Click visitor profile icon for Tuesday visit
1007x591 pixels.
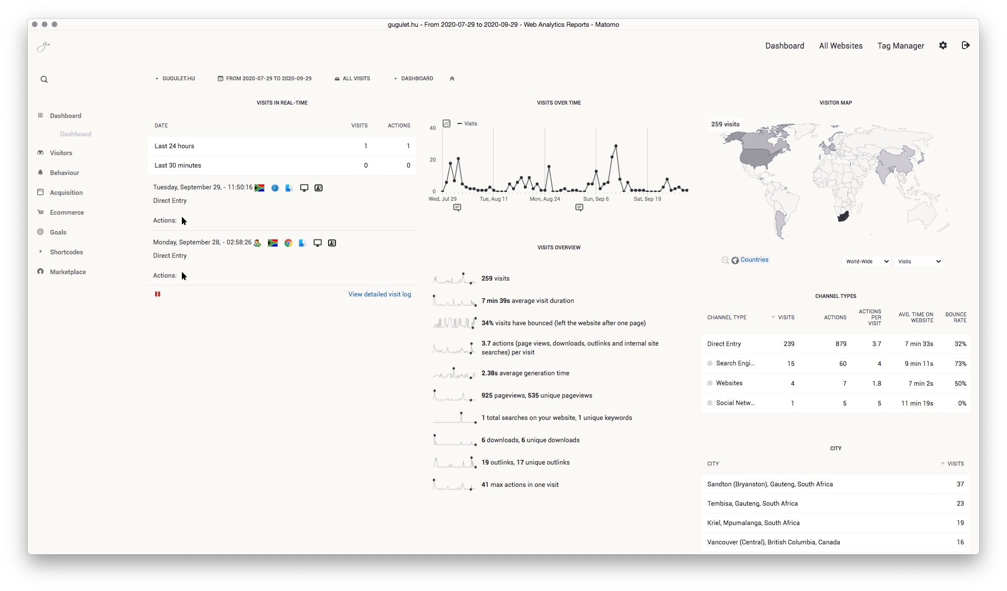(319, 188)
